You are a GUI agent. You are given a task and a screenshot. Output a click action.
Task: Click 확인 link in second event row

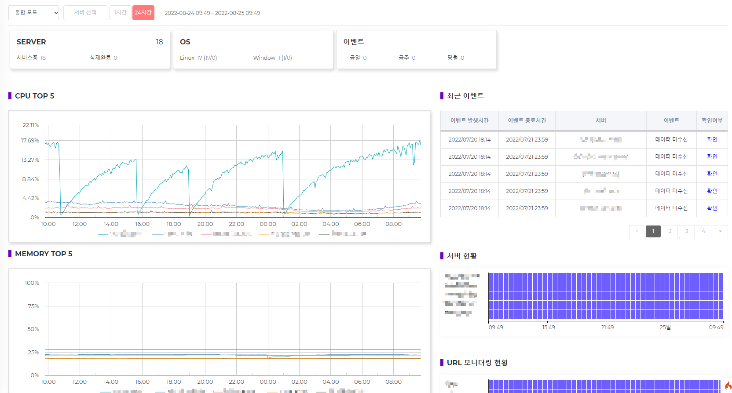[712, 156]
